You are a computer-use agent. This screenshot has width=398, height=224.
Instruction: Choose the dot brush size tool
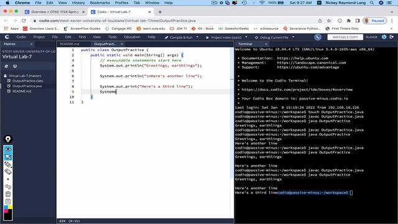pyautogui.click(x=8, y=179)
